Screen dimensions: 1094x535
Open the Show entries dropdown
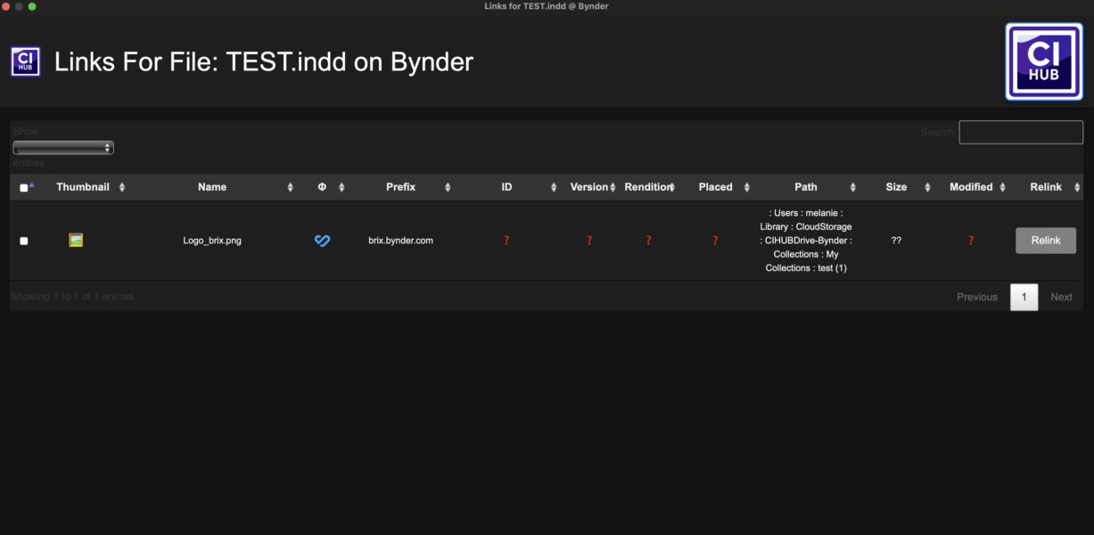(x=63, y=148)
